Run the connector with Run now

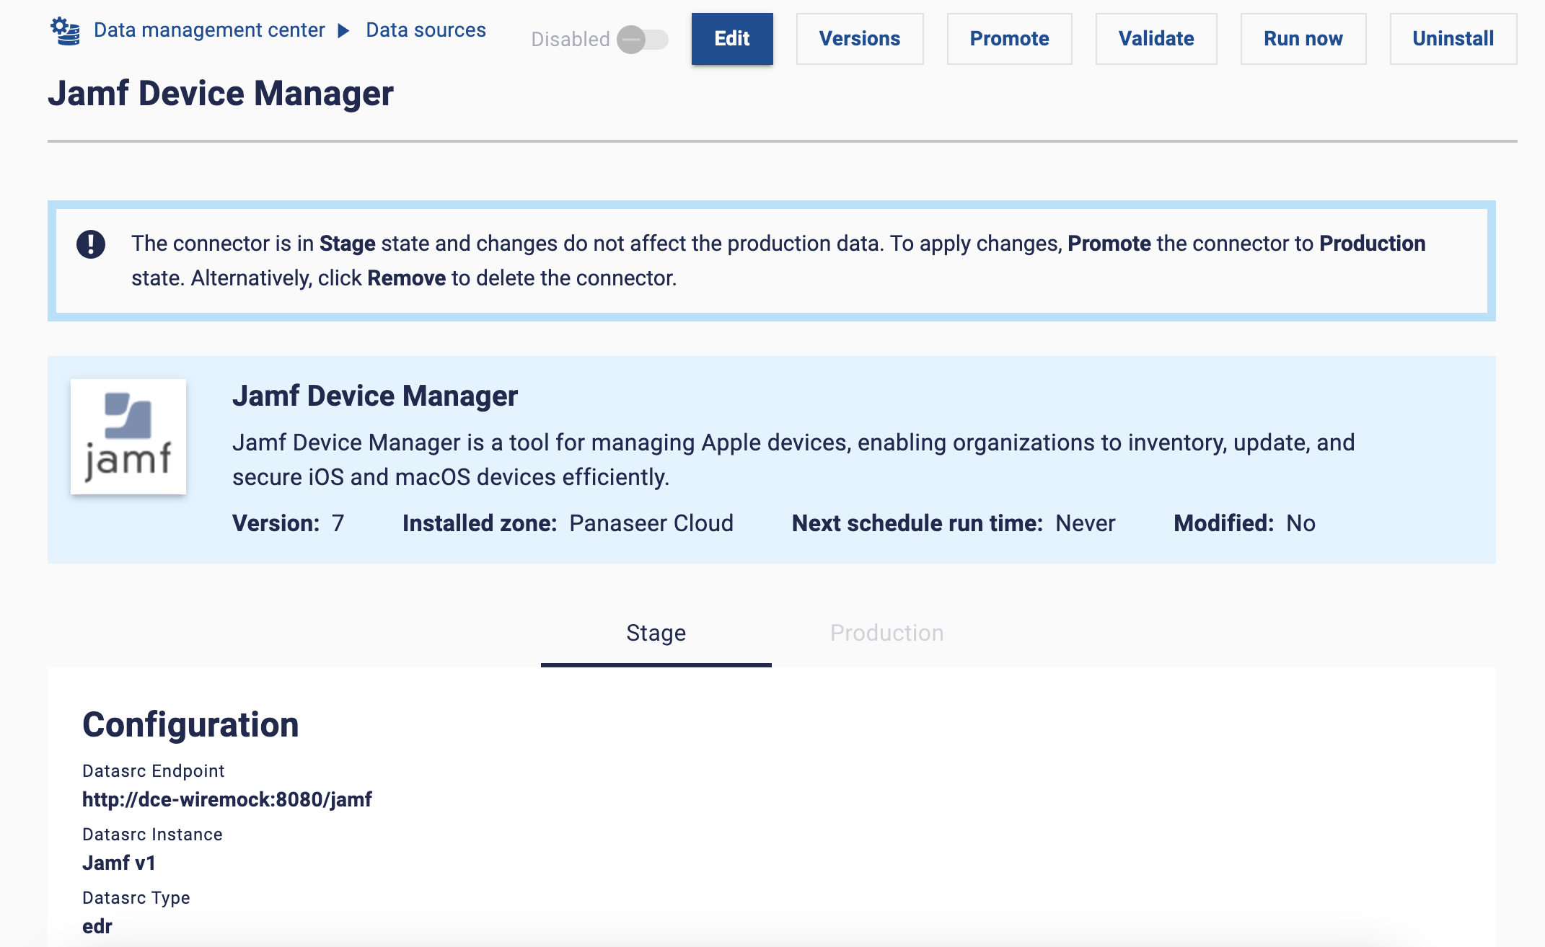[1303, 39]
